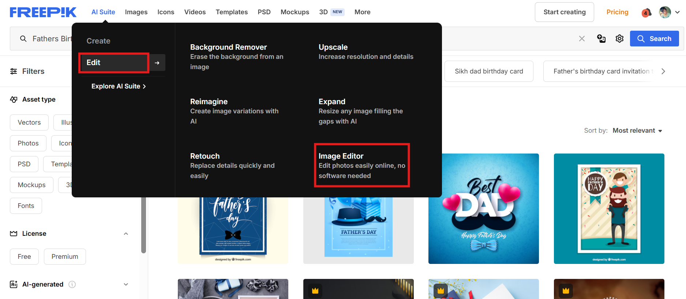Open the Pricing link
Screen dimensions: 686x299
617,12
